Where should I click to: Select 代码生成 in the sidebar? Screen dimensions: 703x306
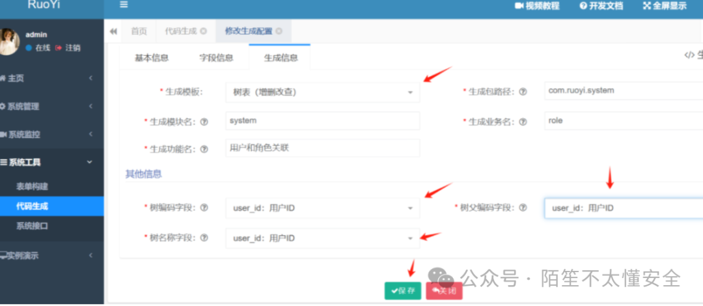51,206
